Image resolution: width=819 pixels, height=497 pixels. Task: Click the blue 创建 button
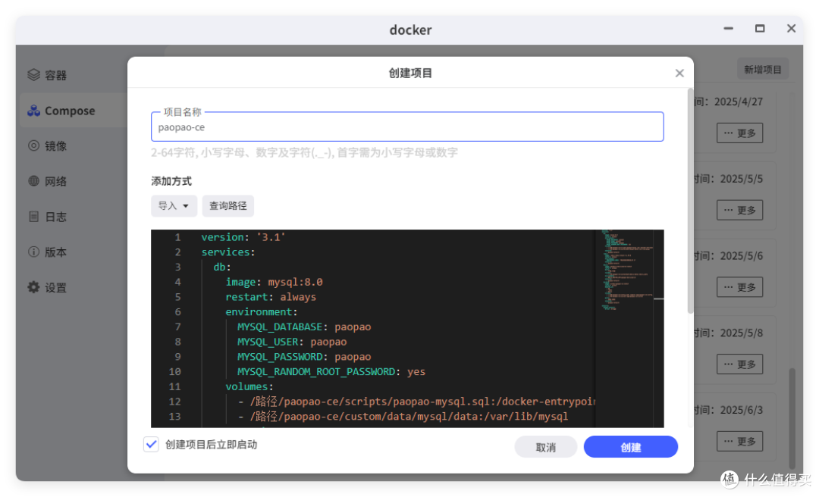[x=630, y=447]
